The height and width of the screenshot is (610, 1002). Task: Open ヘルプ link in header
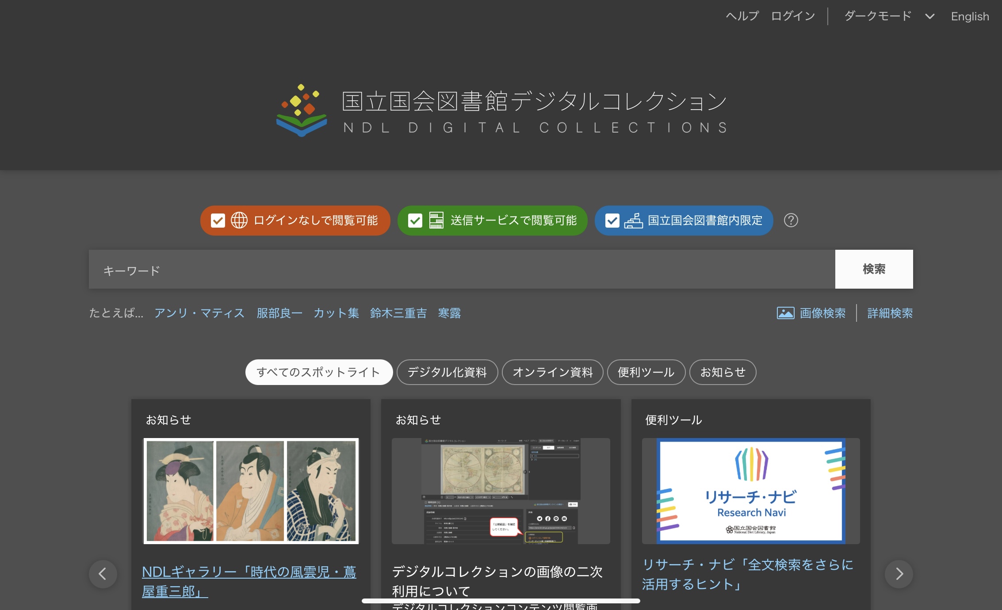742,16
